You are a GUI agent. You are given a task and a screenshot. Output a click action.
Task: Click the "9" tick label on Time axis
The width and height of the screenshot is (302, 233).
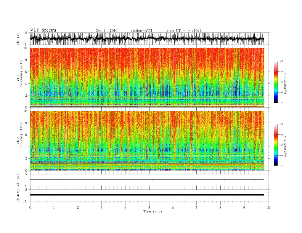click(244, 207)
